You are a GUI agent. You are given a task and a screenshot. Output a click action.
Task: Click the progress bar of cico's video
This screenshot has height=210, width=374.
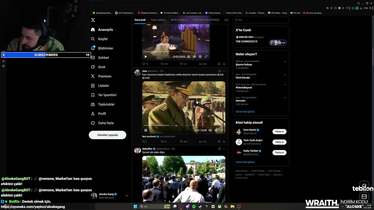(x=184, y=125)
